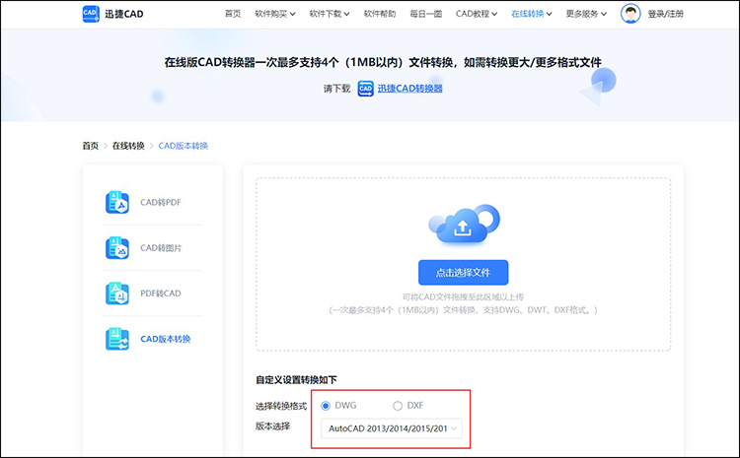This screenshot has width=740, height=458.
Task: Expand the 软件下载 menu
Action: (330, 14)
